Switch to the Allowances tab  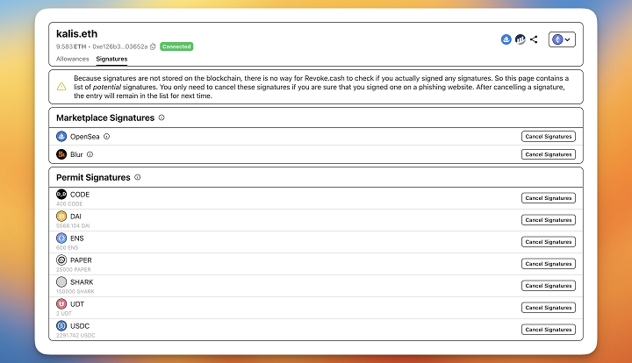tap(71, 59)
